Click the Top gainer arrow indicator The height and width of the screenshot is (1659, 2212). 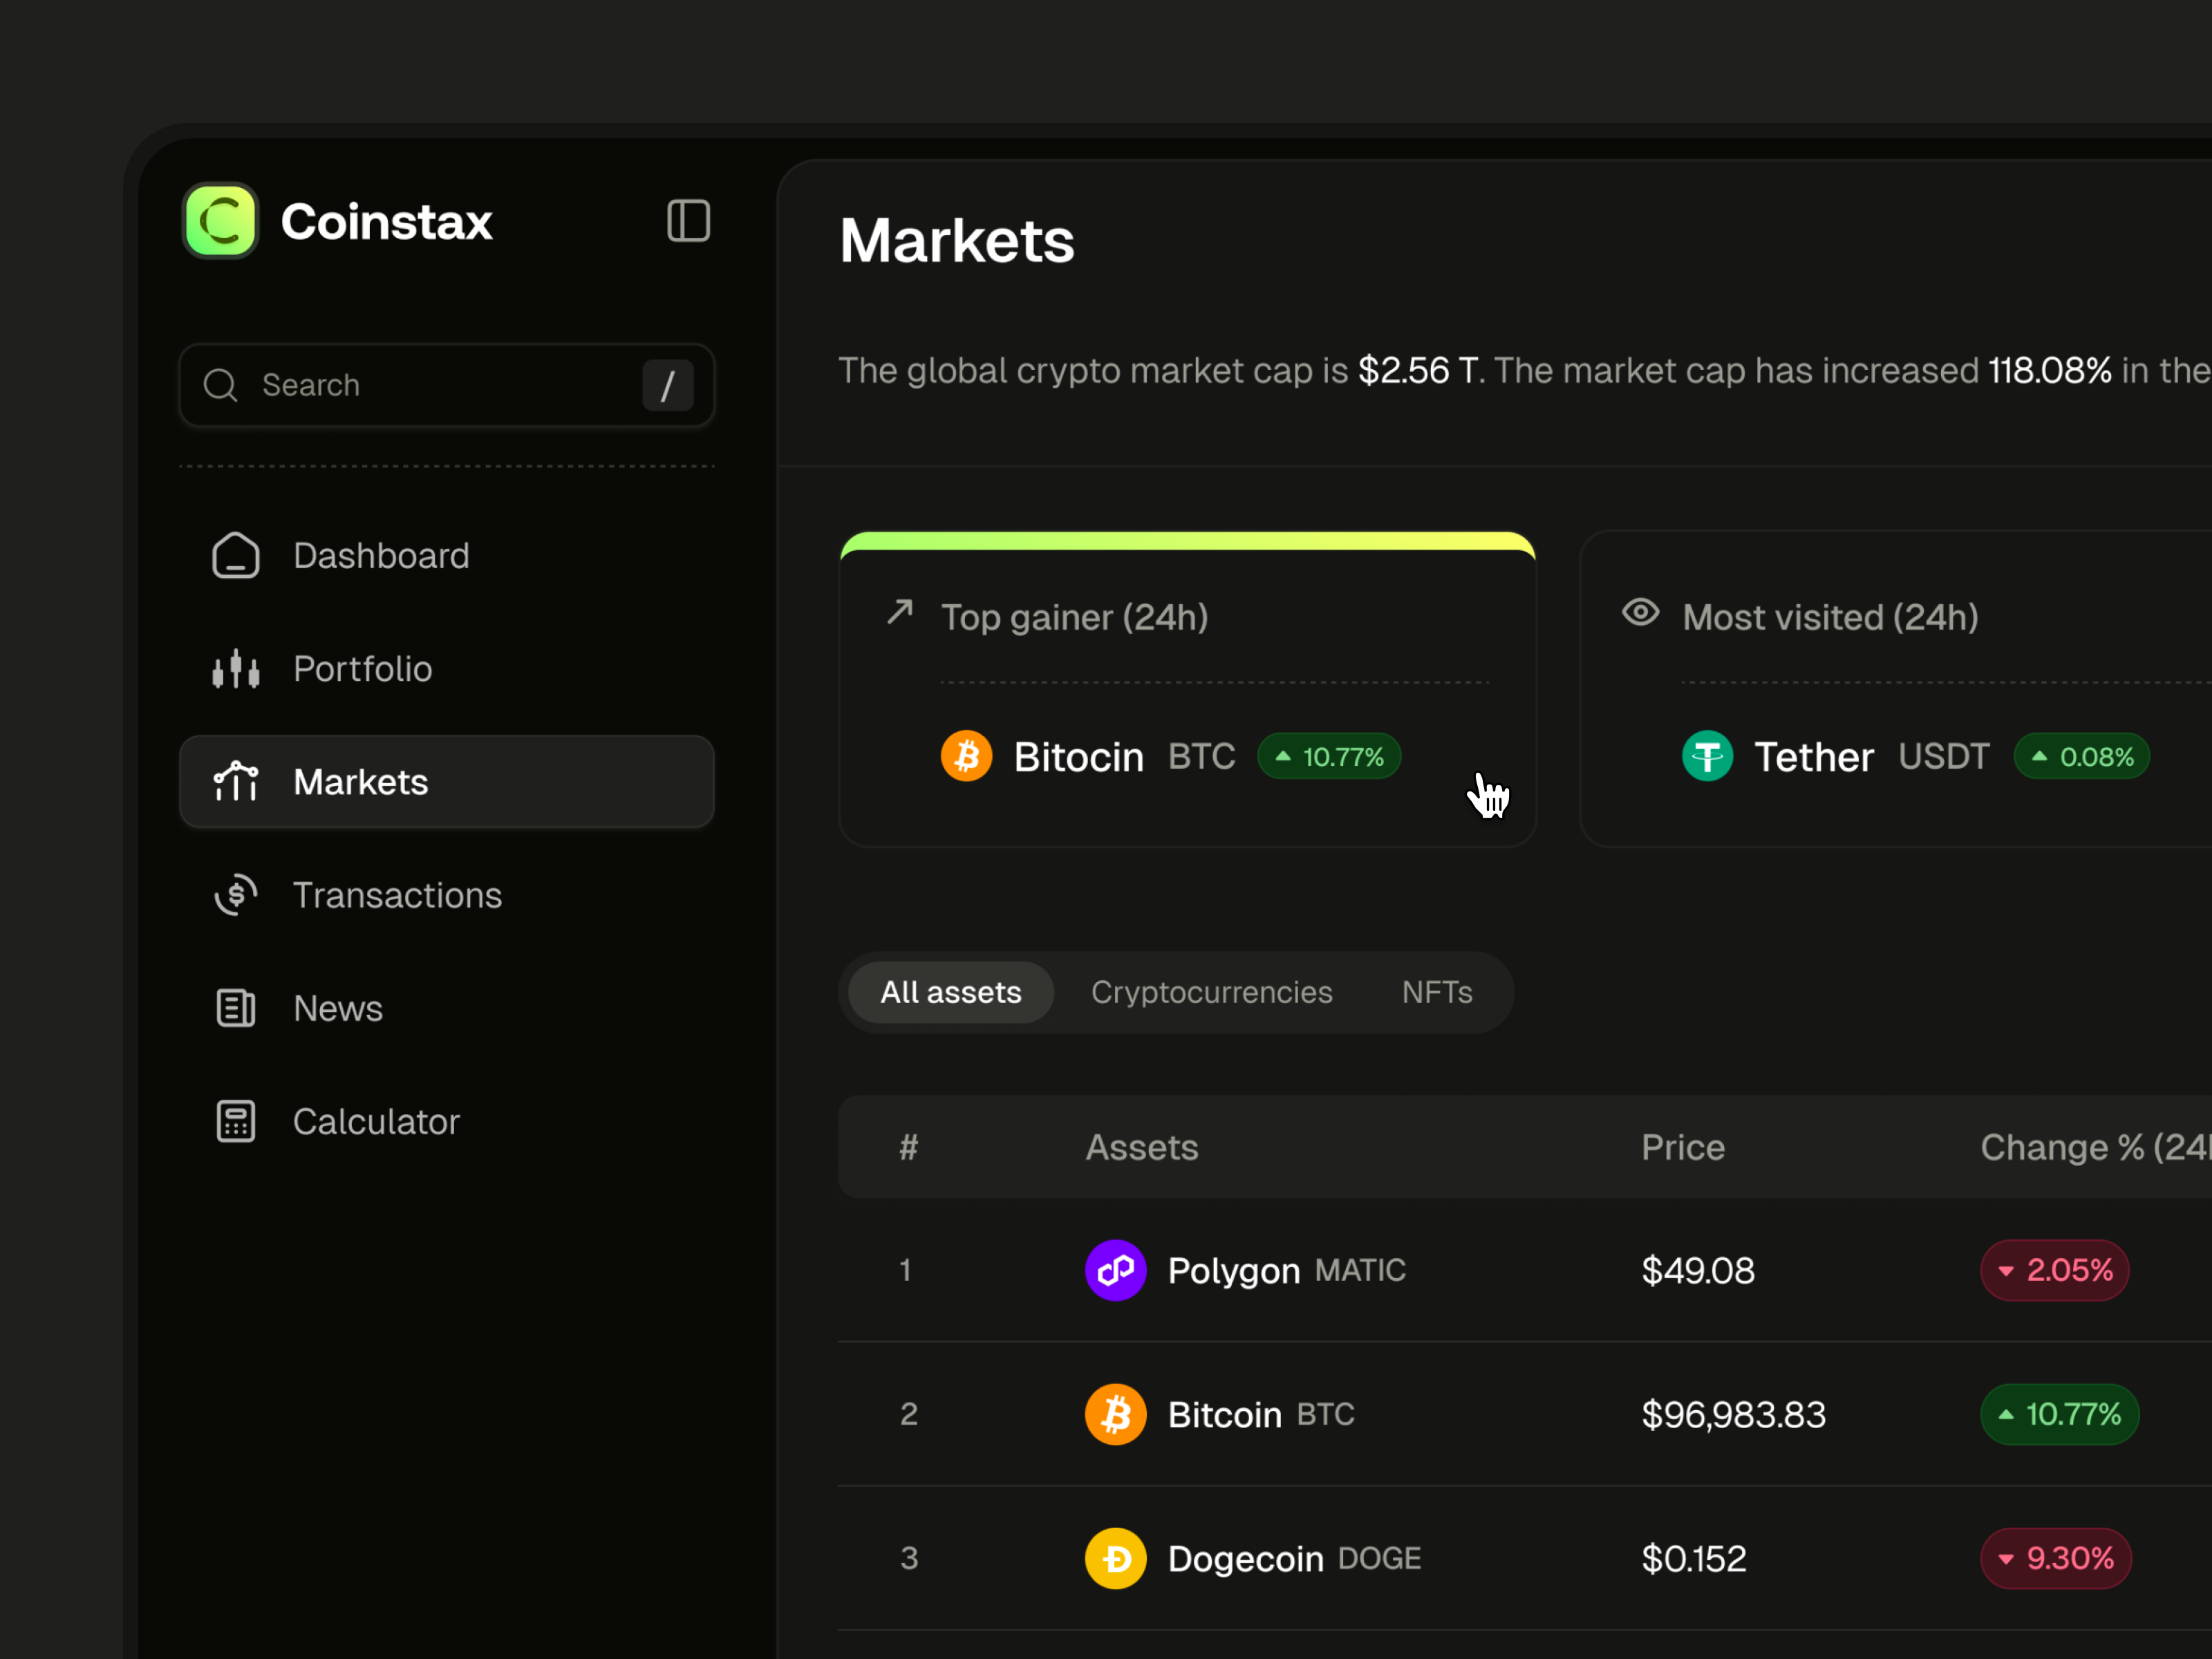(900, 612)
